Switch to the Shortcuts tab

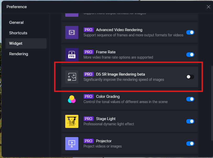point(18,33)
